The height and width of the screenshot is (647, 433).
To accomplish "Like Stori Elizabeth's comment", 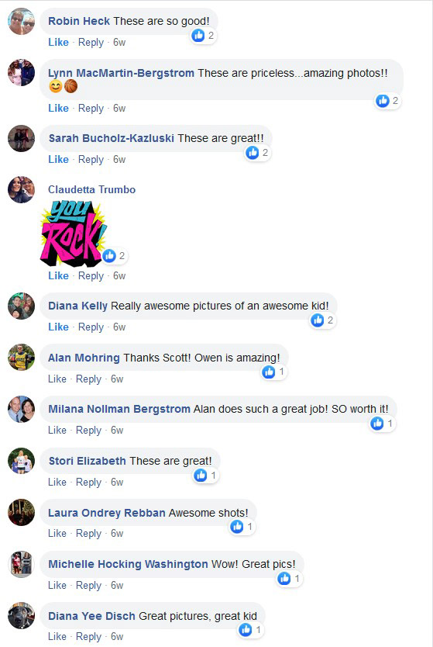I will [x=57, y=482].
